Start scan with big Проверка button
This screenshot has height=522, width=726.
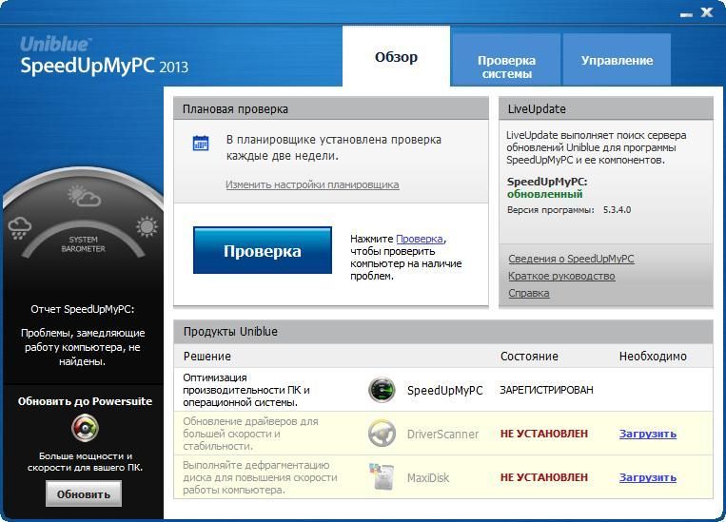tap(262, 250)
